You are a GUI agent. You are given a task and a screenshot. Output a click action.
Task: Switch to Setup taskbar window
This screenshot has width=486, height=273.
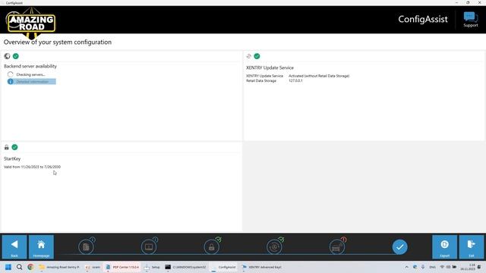point(152,267)
